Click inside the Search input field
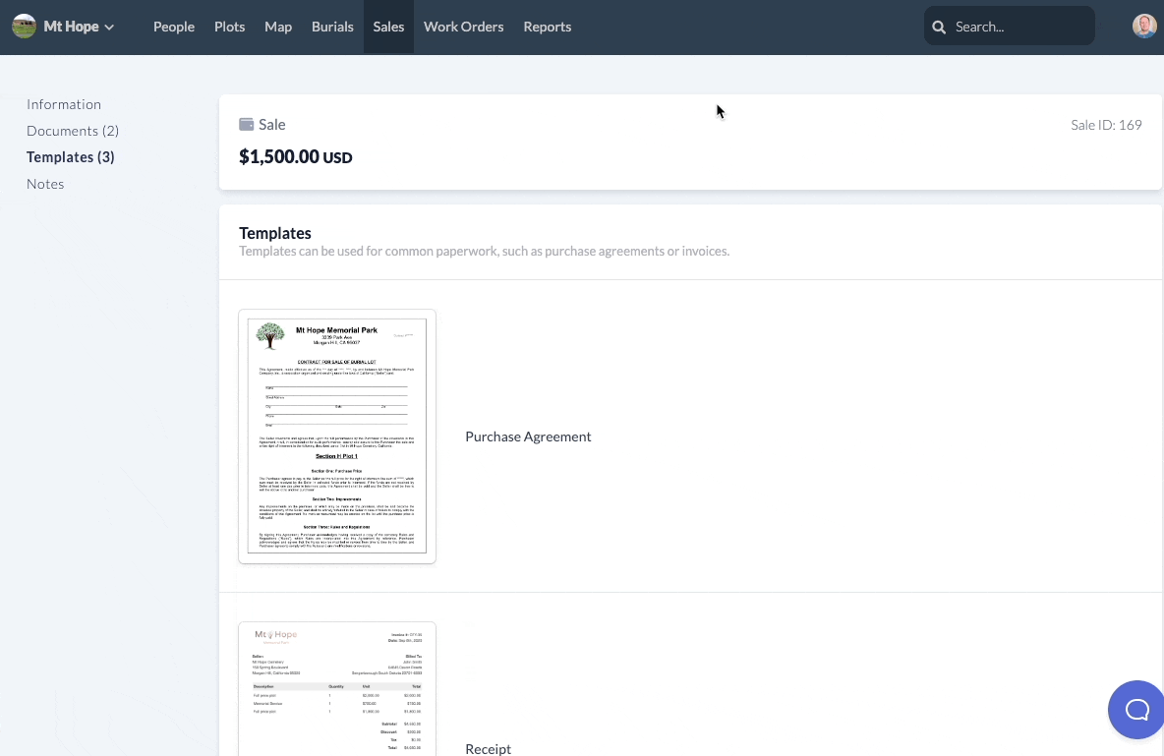Screen dimensions: 1164x756 pyautogui.click(x=1013, y=27)
